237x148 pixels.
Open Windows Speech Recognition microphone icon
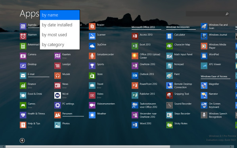[x=204, y=115]
